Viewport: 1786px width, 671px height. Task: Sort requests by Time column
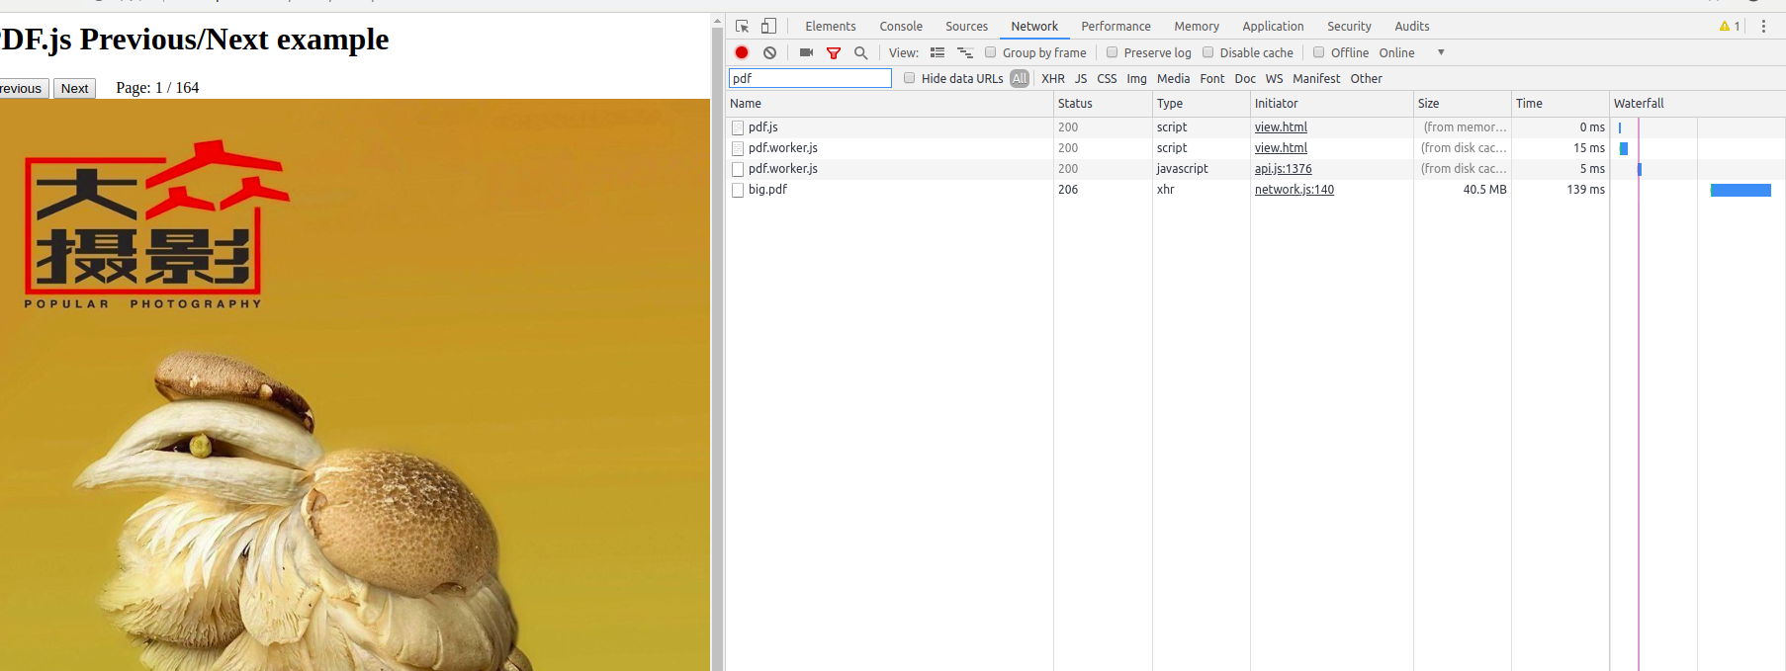click(1560, 103)
